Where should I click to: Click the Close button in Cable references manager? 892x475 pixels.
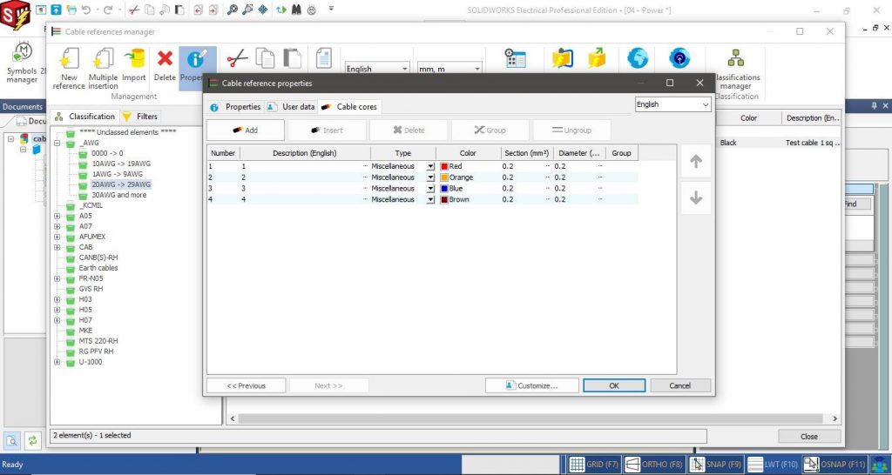coord(809,437)
